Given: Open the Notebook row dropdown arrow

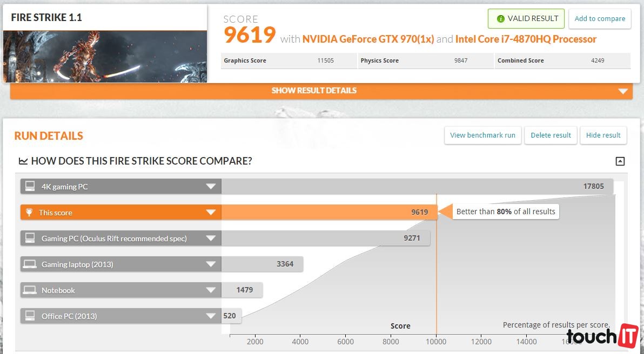Looking at the screenshot, I should pyautogui.click(x=211, y=290).
